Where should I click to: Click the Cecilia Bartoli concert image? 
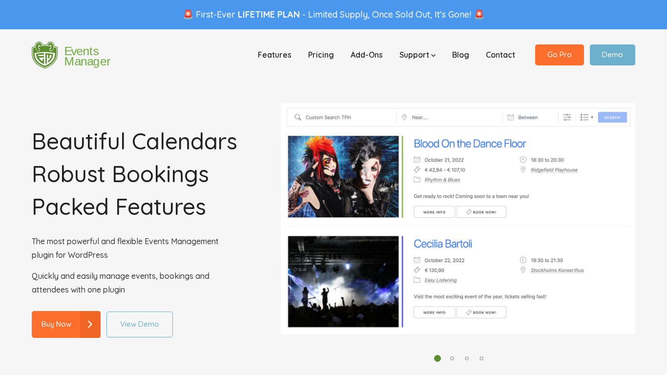tap(343, 282)
